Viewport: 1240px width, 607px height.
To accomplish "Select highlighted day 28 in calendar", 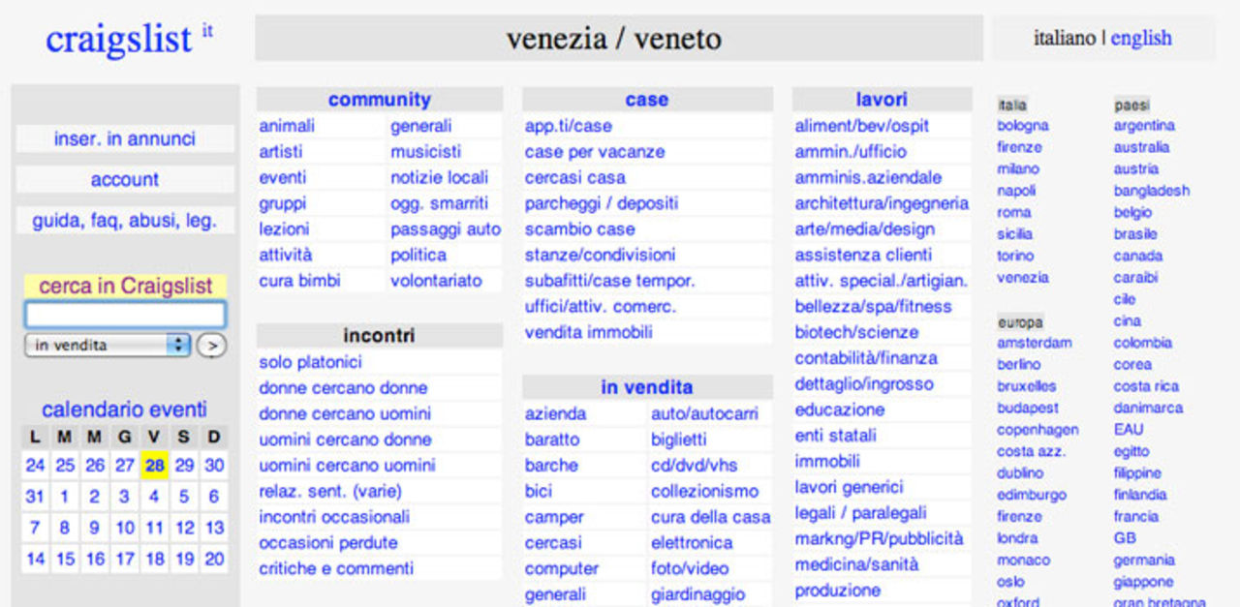I will 154,466.
